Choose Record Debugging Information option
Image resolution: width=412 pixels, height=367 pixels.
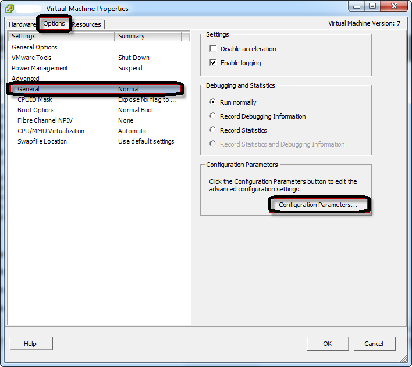pyautogui.click(x=213, y=116)
